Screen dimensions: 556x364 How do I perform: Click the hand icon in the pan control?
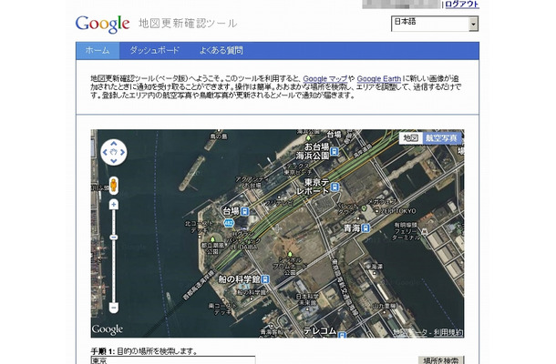(113, 152)
